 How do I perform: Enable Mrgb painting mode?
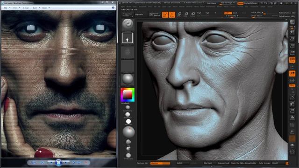pos(199,13)
